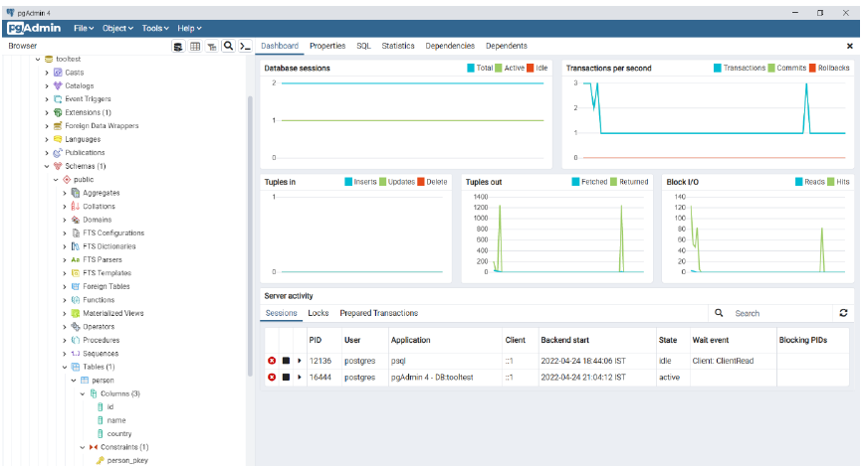
Task: Switch to the Statistics tab
Action: 398,46
